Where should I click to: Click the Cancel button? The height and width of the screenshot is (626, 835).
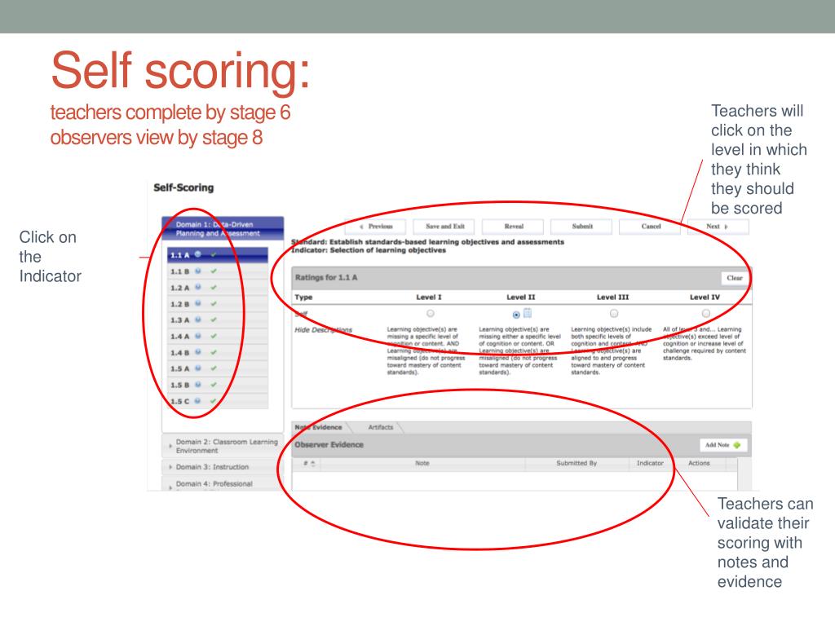(x=651, y=227)
